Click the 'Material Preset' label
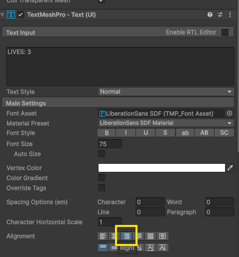This screenshot has width=239, height=257. [28, 123]
